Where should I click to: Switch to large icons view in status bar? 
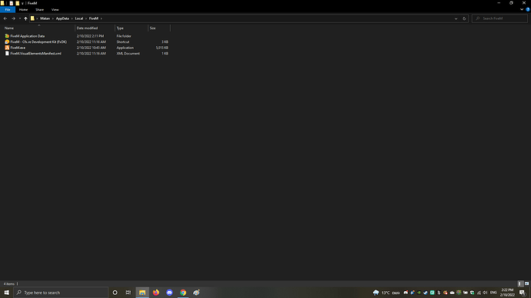coord(526,284)
